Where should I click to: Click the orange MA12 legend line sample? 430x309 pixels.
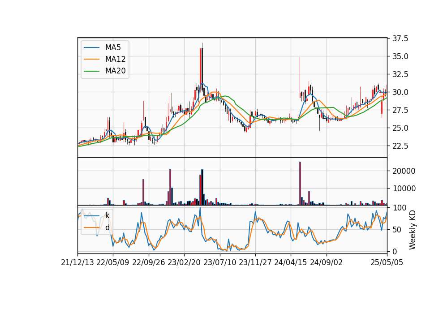(91, 59)
